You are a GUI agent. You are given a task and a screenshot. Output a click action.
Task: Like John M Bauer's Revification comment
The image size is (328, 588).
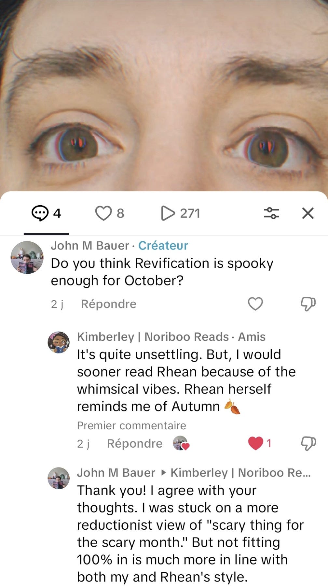pos(255,304)
